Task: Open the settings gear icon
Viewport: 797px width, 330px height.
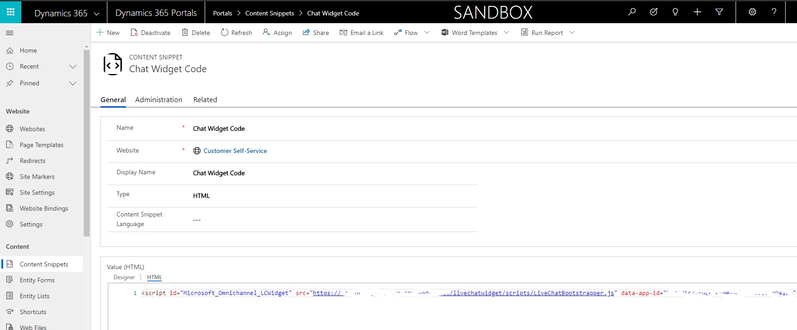Action: 752,12
